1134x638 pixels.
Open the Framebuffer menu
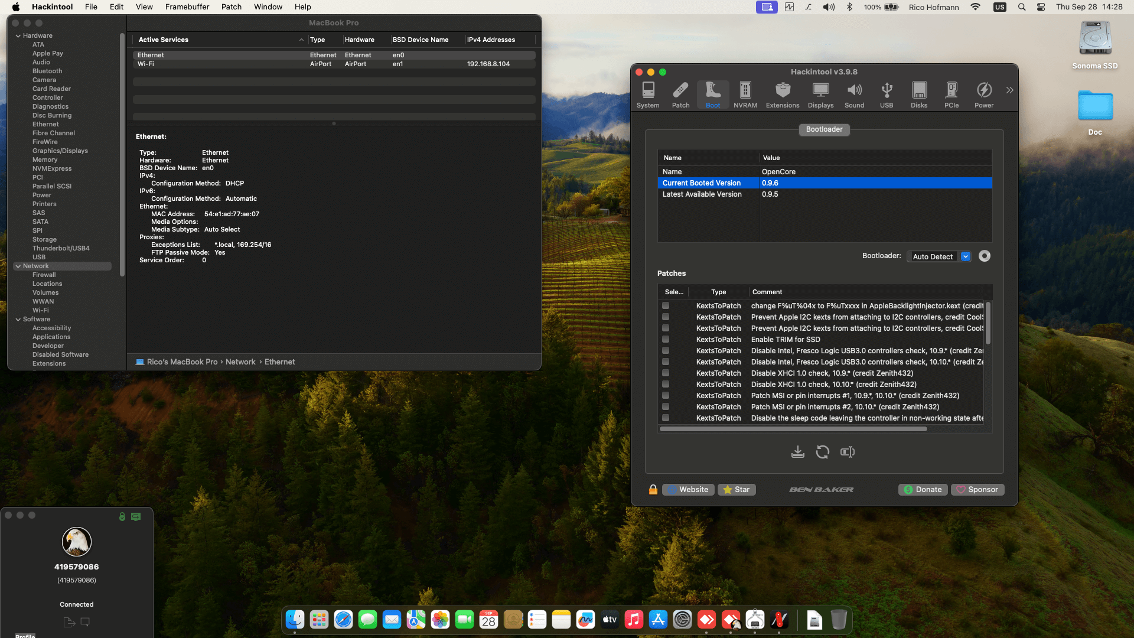[x=187, y=7]
